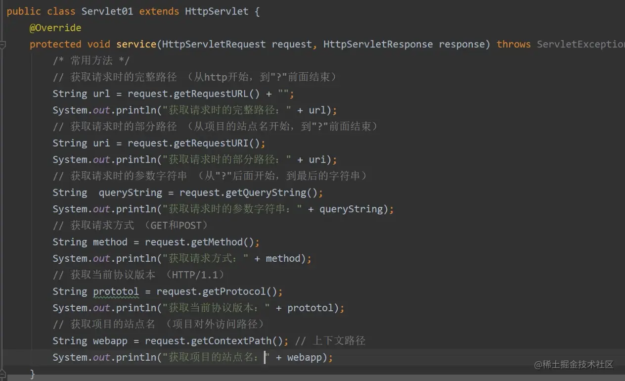Click the getProtocol() call
The height and width of the screenshot is (381, 625).
pos(240,291)
